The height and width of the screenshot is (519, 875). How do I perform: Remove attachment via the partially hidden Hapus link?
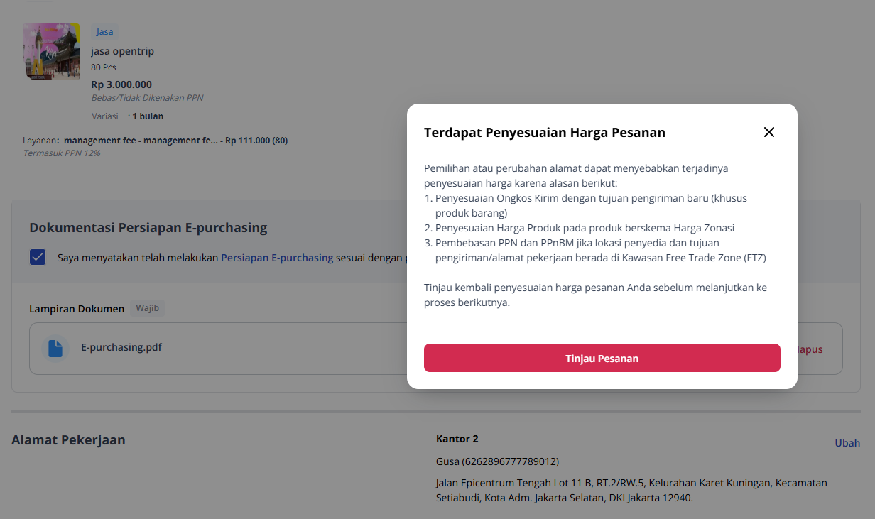[x=810, y=349]
